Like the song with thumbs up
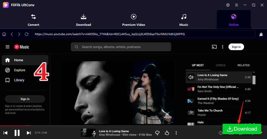 tap(167, 133)
